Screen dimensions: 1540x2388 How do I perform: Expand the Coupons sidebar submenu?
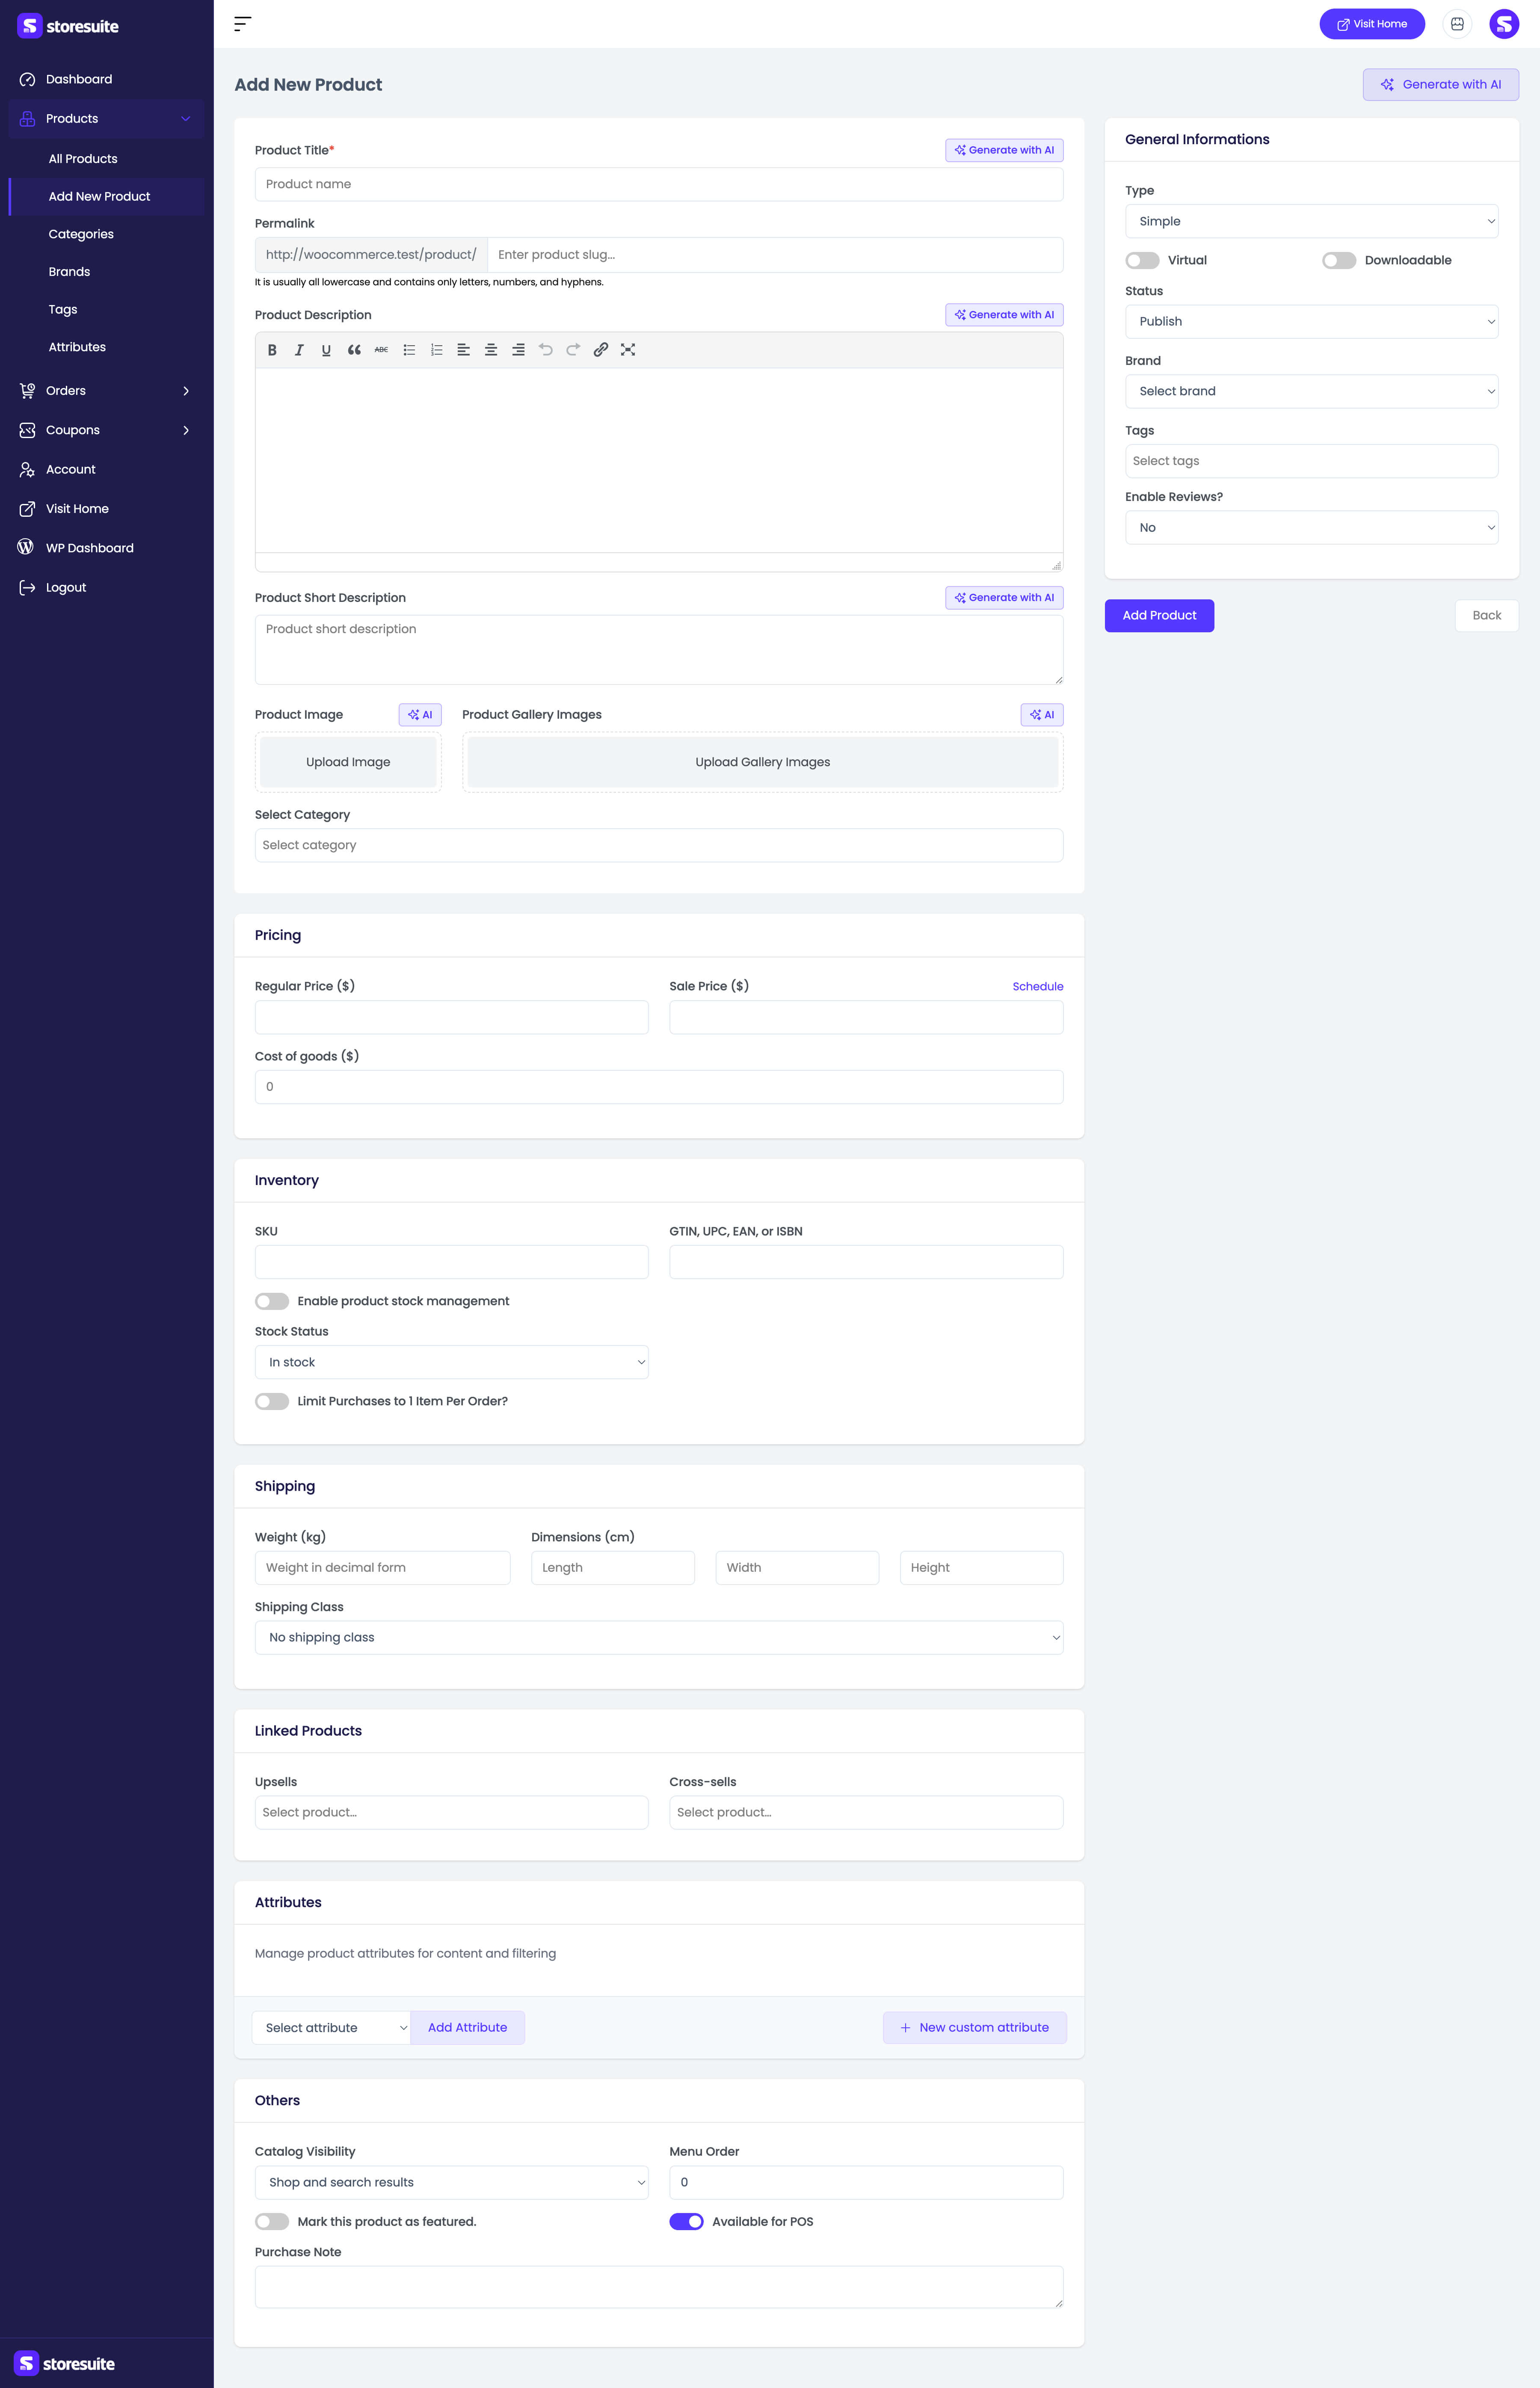pos(106,431)
